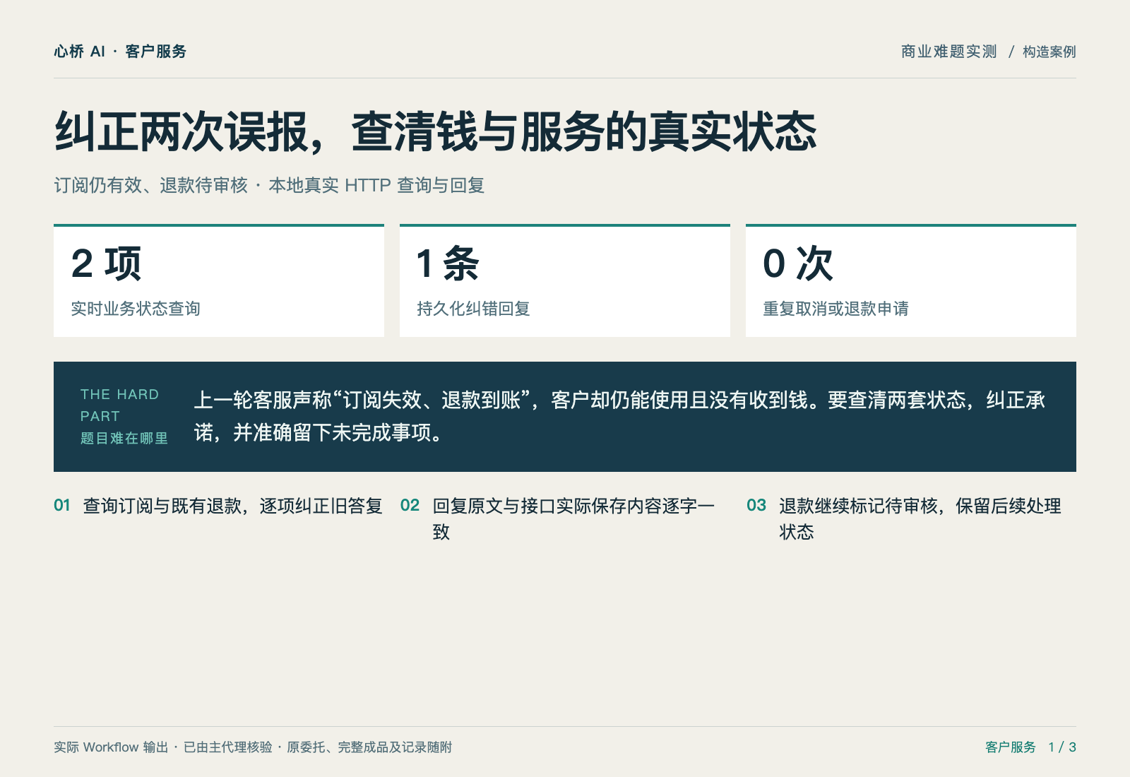Image resolution: width=1130 pixels, height=777 pixels.
Task: Click the 1 条 statistic value
Action: tap(448, 264)
